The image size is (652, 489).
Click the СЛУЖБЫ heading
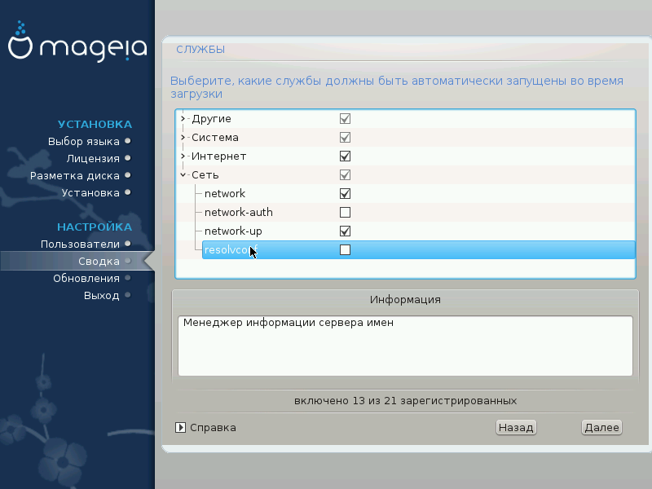pyautogui.click(x=200, y=50)
